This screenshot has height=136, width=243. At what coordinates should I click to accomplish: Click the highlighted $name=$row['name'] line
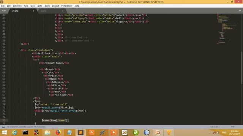[x=55, y=120]
